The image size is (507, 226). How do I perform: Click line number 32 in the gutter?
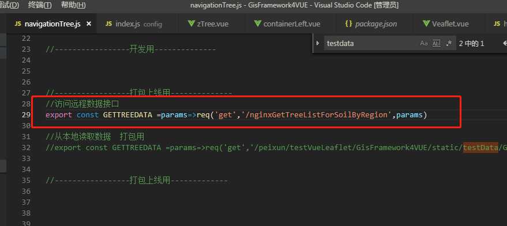[26, 148]
